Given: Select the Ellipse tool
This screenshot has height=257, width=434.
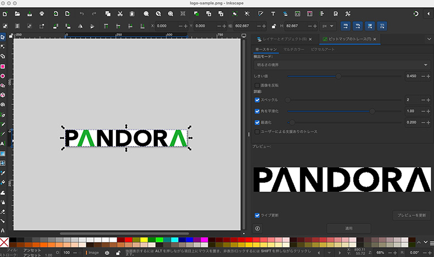Looking at the screenshot, I should [3, 76].
